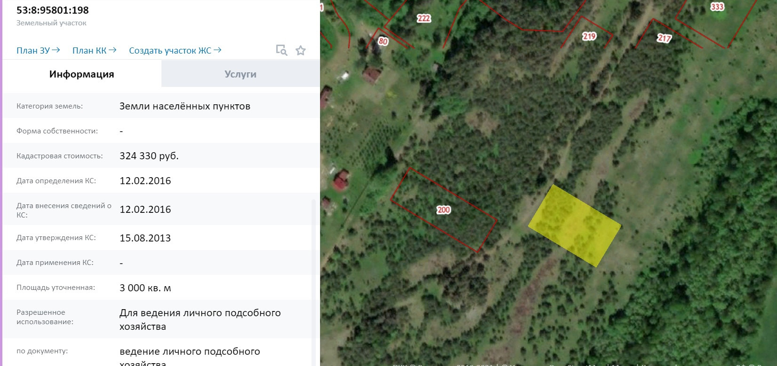Click cadastral number 53:8:95801:198 heading
The height and width of the screenshot is (366, 777).
53,10
